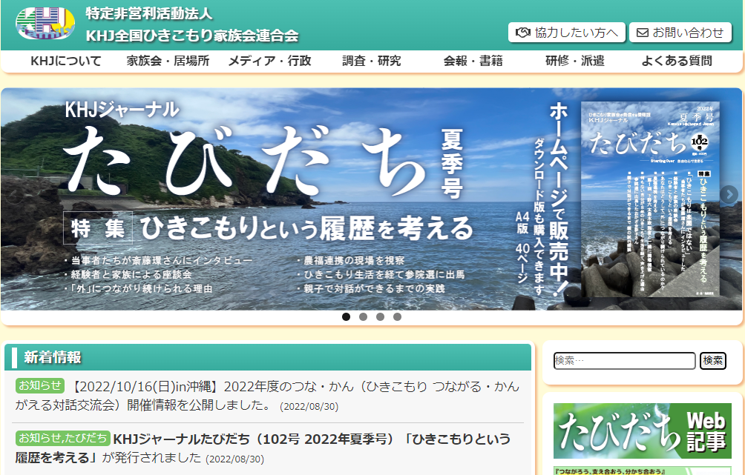The width and height of the screenshot is (745, 475).
Task: Open the メディア・行政 menu
Action: [x=269, y=61]
